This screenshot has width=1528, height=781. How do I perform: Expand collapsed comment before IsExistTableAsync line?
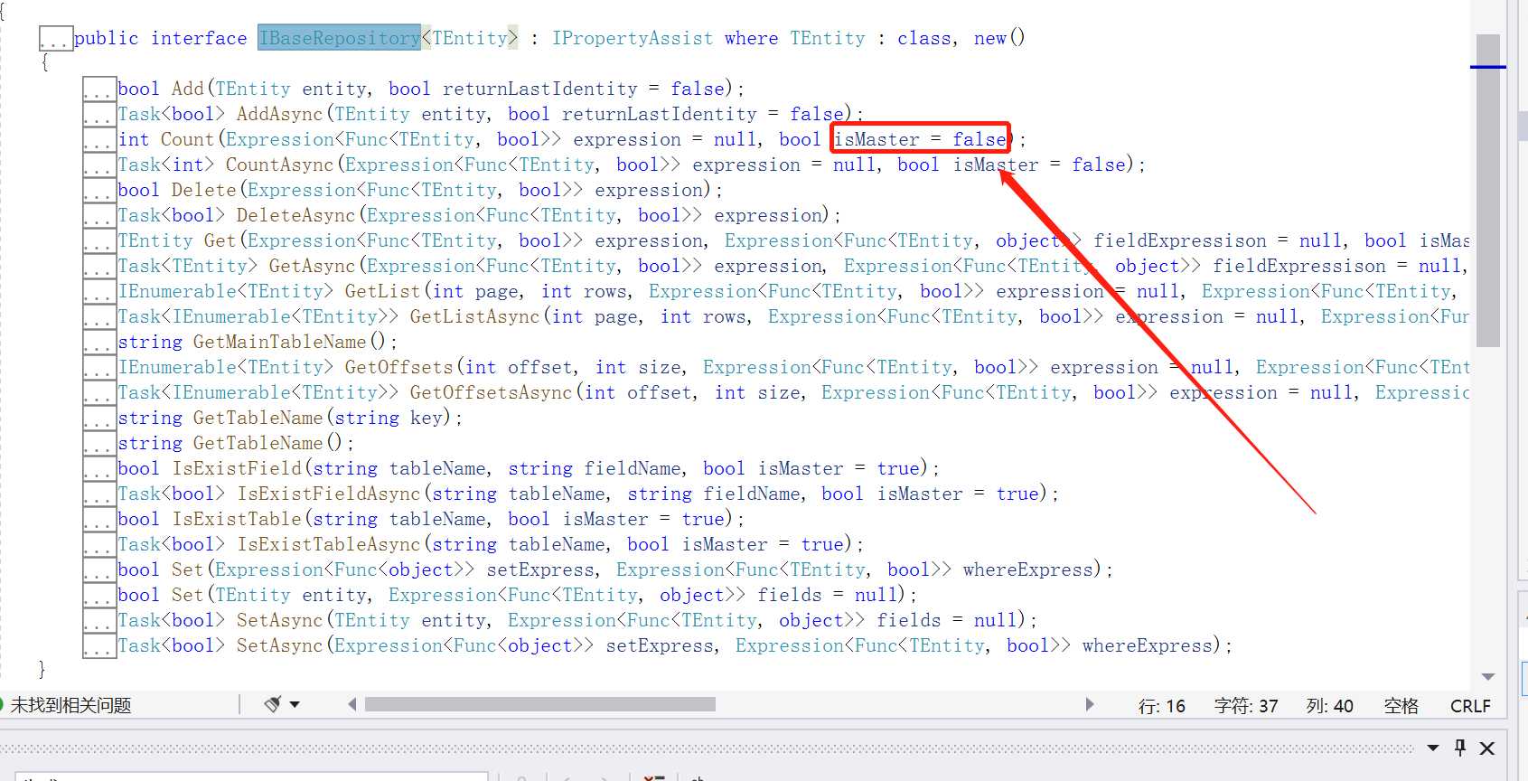99,545
